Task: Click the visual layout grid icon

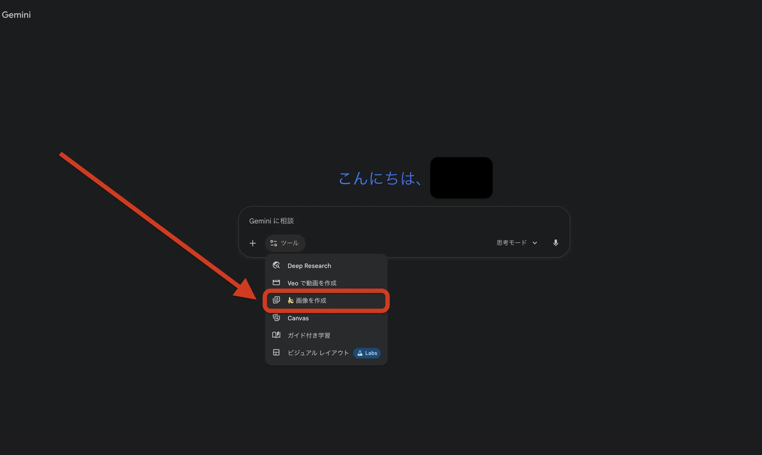Action: click(x=276, y=352)
